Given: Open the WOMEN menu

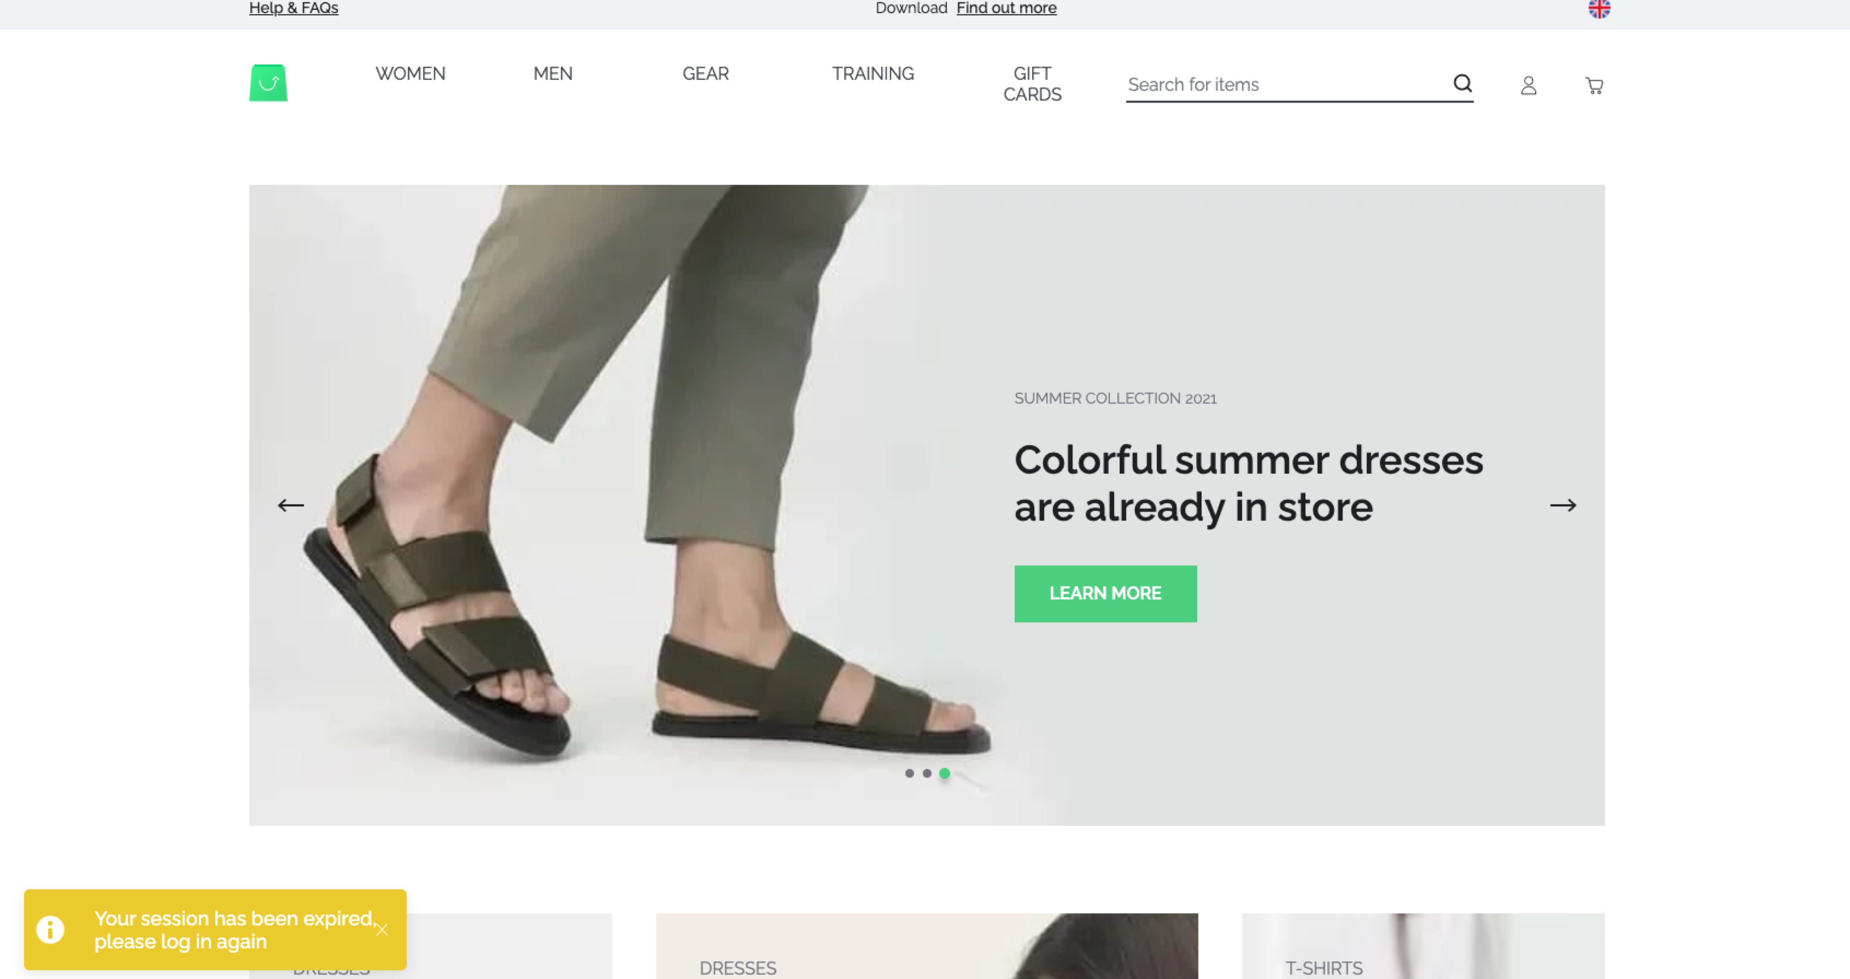Looking at the screenshot, I should [410, 74].
